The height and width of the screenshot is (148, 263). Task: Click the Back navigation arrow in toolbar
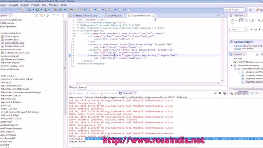coord(112,10)
